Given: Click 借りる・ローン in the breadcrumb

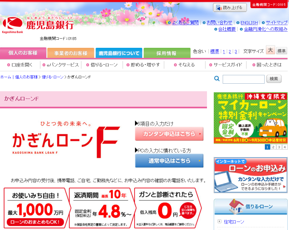Looking at the screenshot, I should [x=53, y=77].
